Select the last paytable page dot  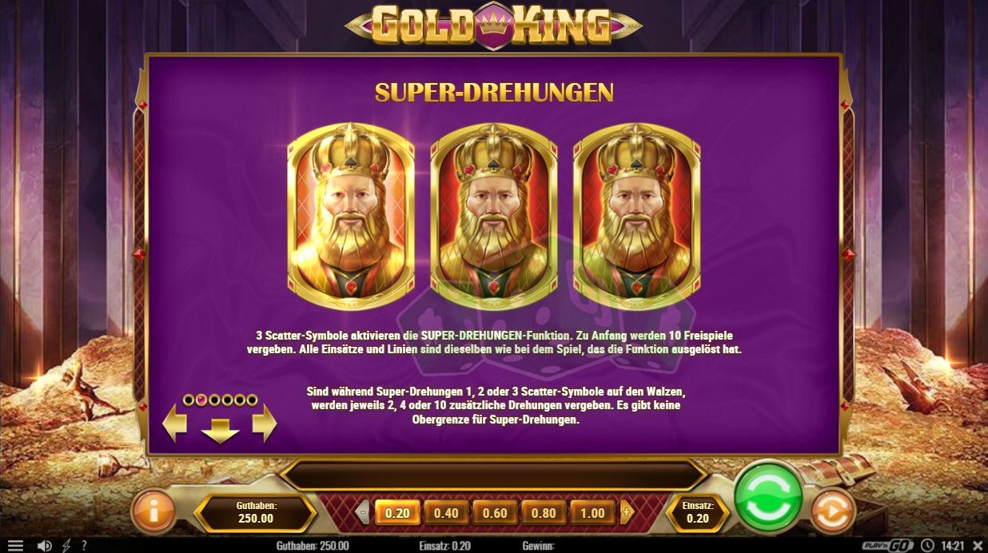pos(253,400)
